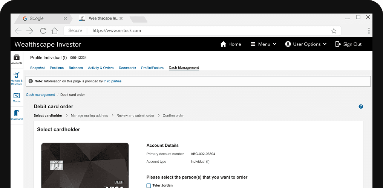Open the blue help question icon
The image size is (383, 188).
click(x=361, y=106)
